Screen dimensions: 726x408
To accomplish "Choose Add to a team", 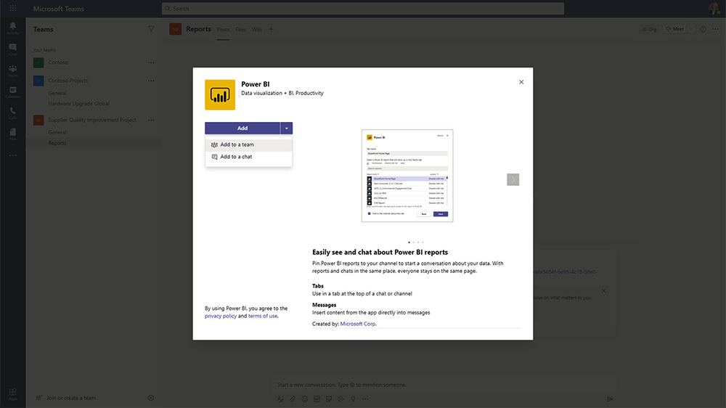I will click(x=237, y=144).
